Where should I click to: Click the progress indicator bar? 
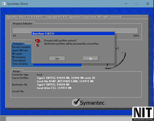[x=75, y=31]
